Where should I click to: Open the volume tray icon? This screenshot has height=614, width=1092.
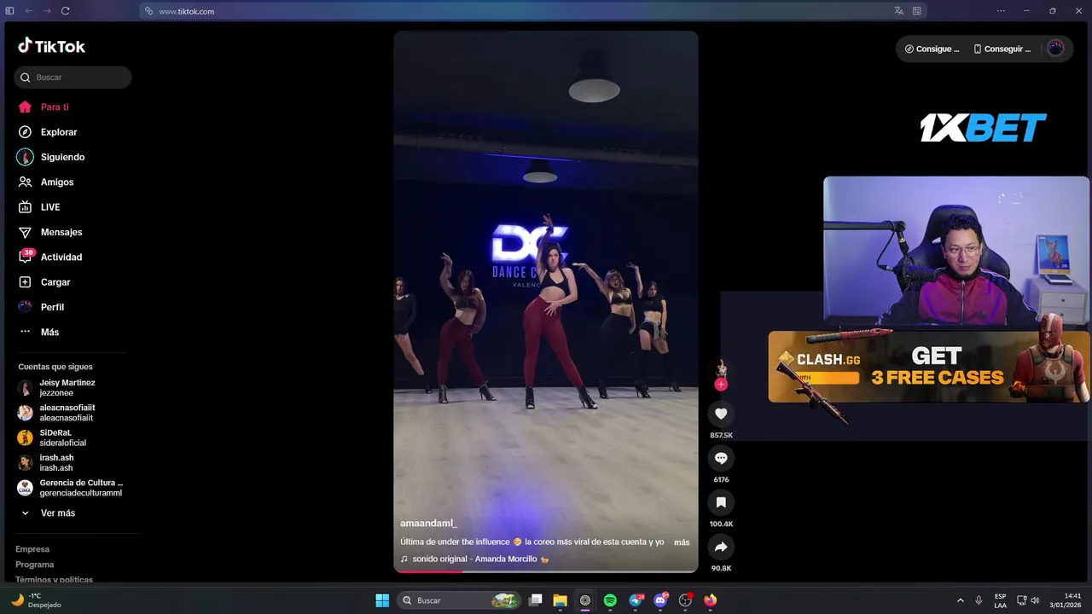tap(1035, 600)
